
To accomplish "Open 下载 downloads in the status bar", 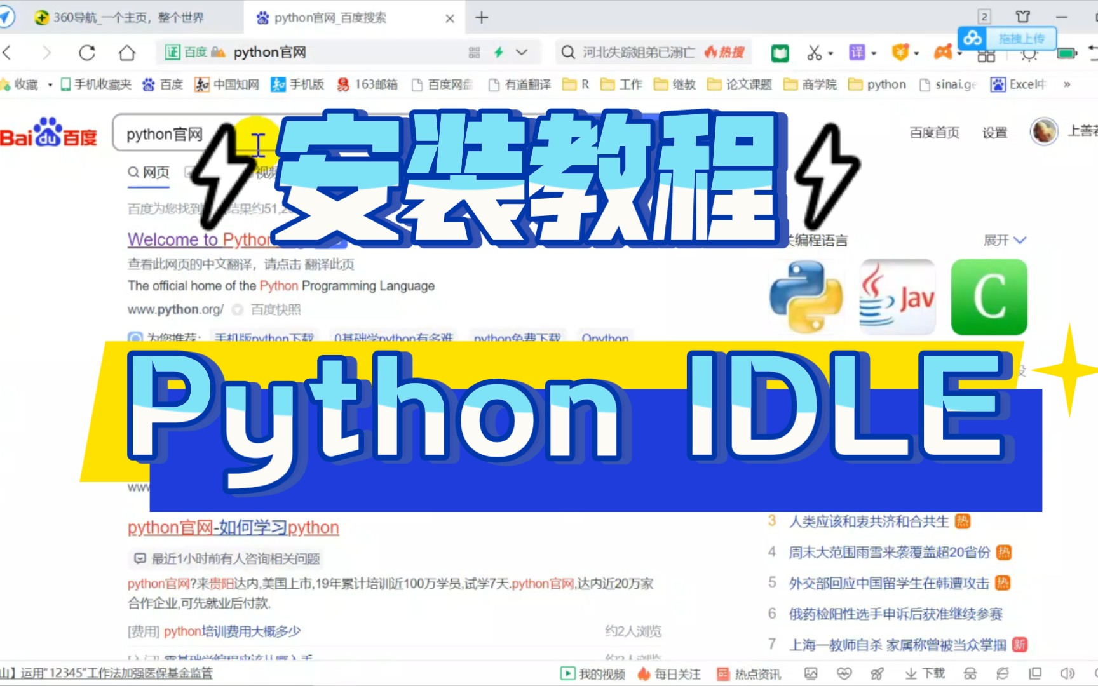I will click(925, 673).
